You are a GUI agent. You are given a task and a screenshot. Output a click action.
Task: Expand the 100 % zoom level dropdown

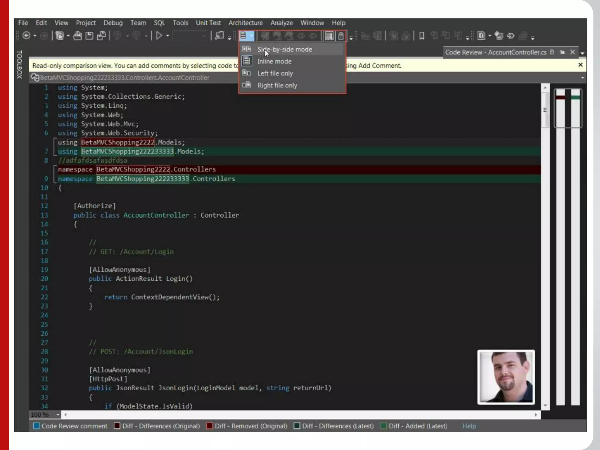point(58,415)
